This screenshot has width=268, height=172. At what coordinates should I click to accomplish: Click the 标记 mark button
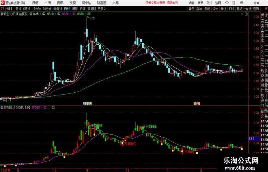[x=239, y=9]
